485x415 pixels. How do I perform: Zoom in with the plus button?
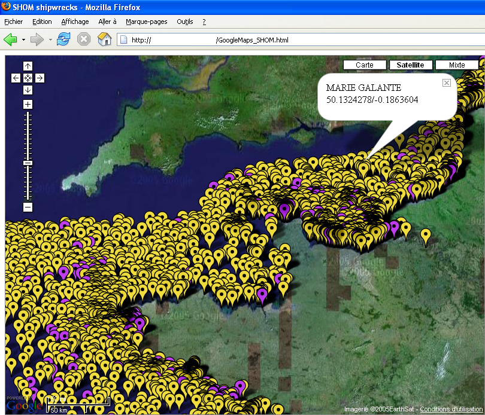tap(28, 105)
